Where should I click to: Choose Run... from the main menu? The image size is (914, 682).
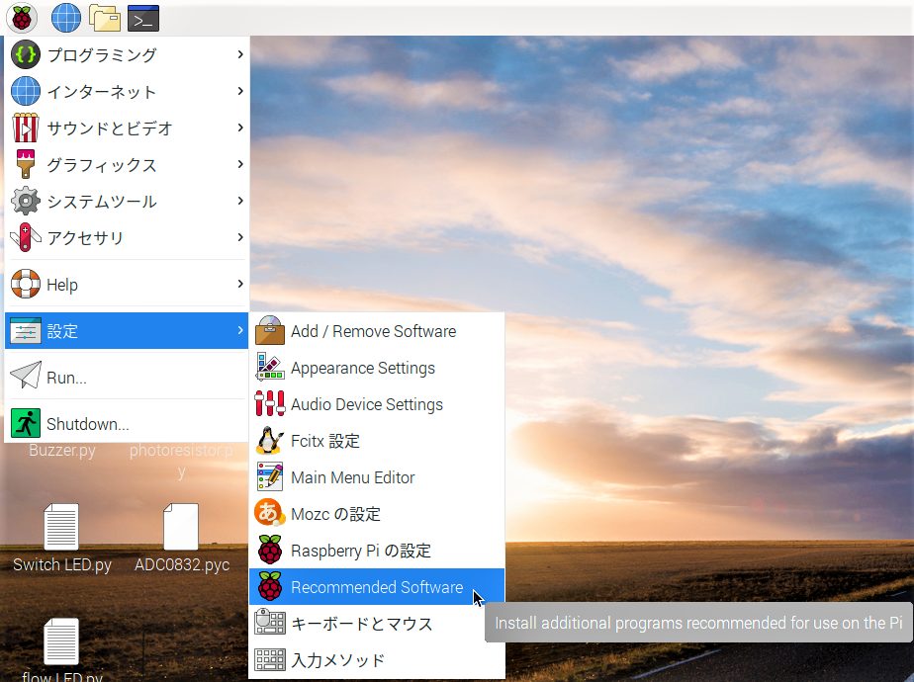pos(127,377)
